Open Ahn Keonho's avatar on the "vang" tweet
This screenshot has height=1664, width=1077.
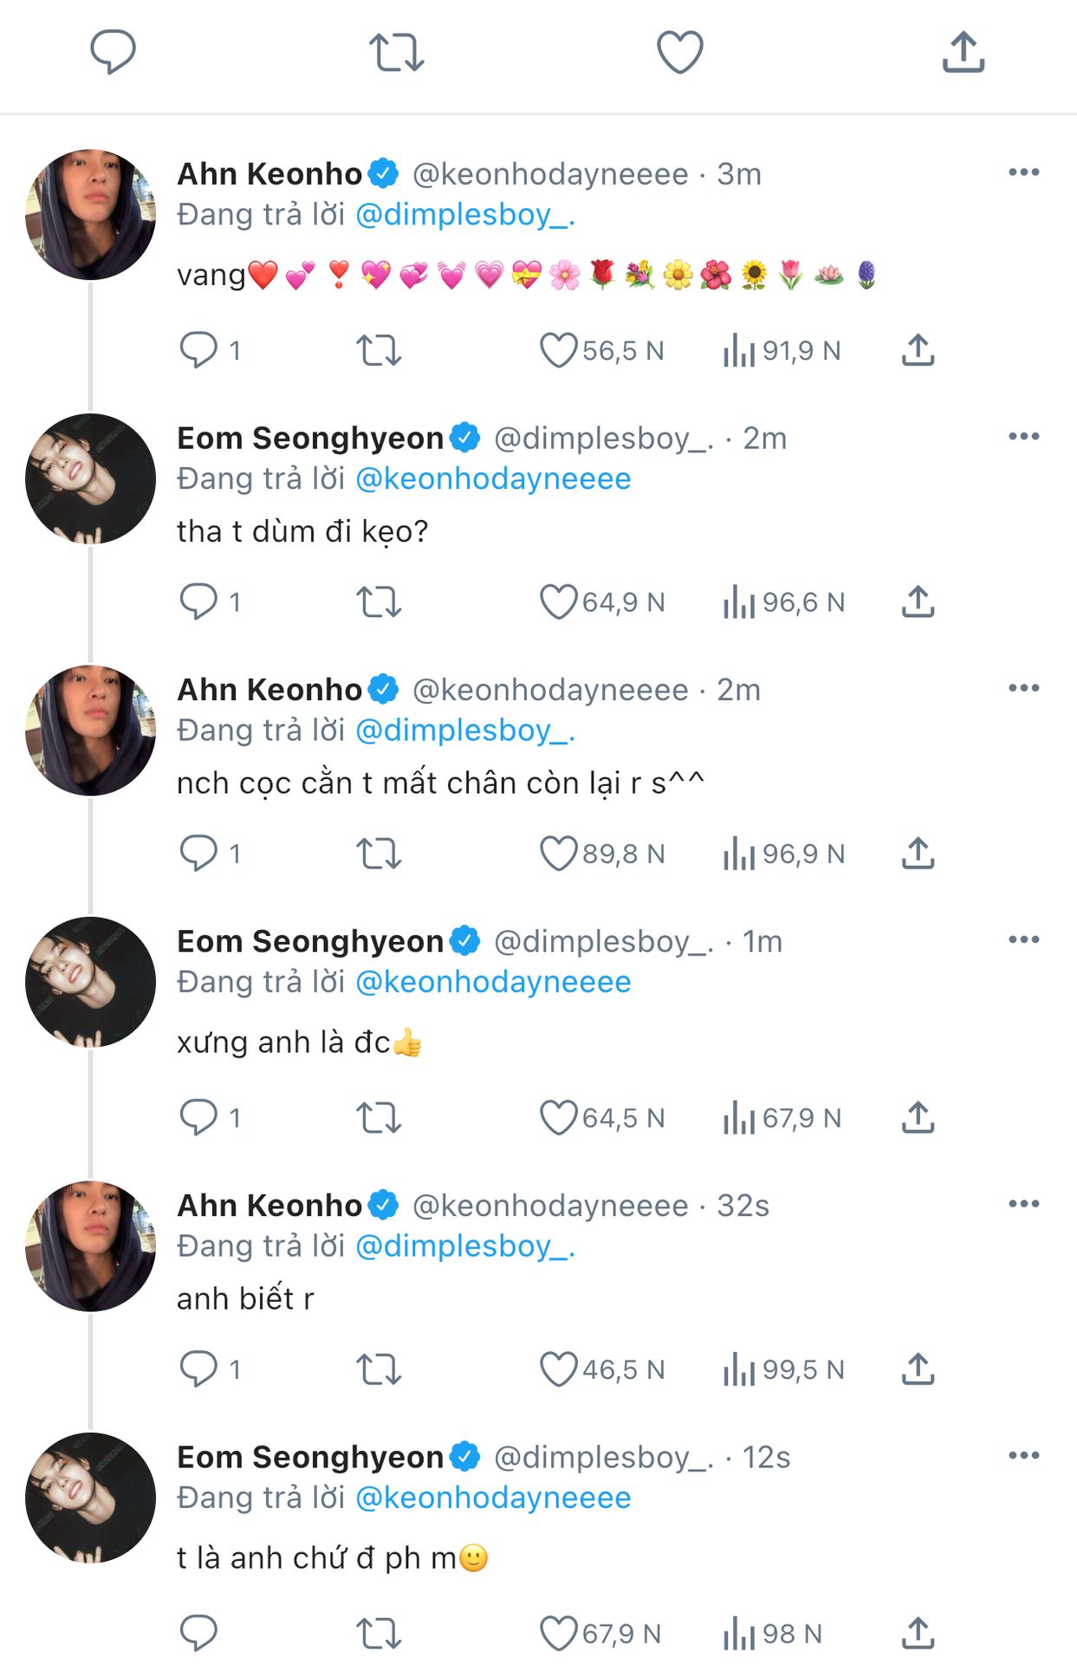pyautogui.click(x=90, y=215)
